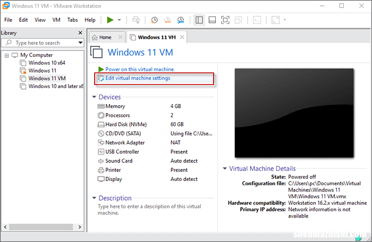Click the VM screen preview thumbnail
The height and width of the screenshot is (242, 372).
(x=294, y=113)
